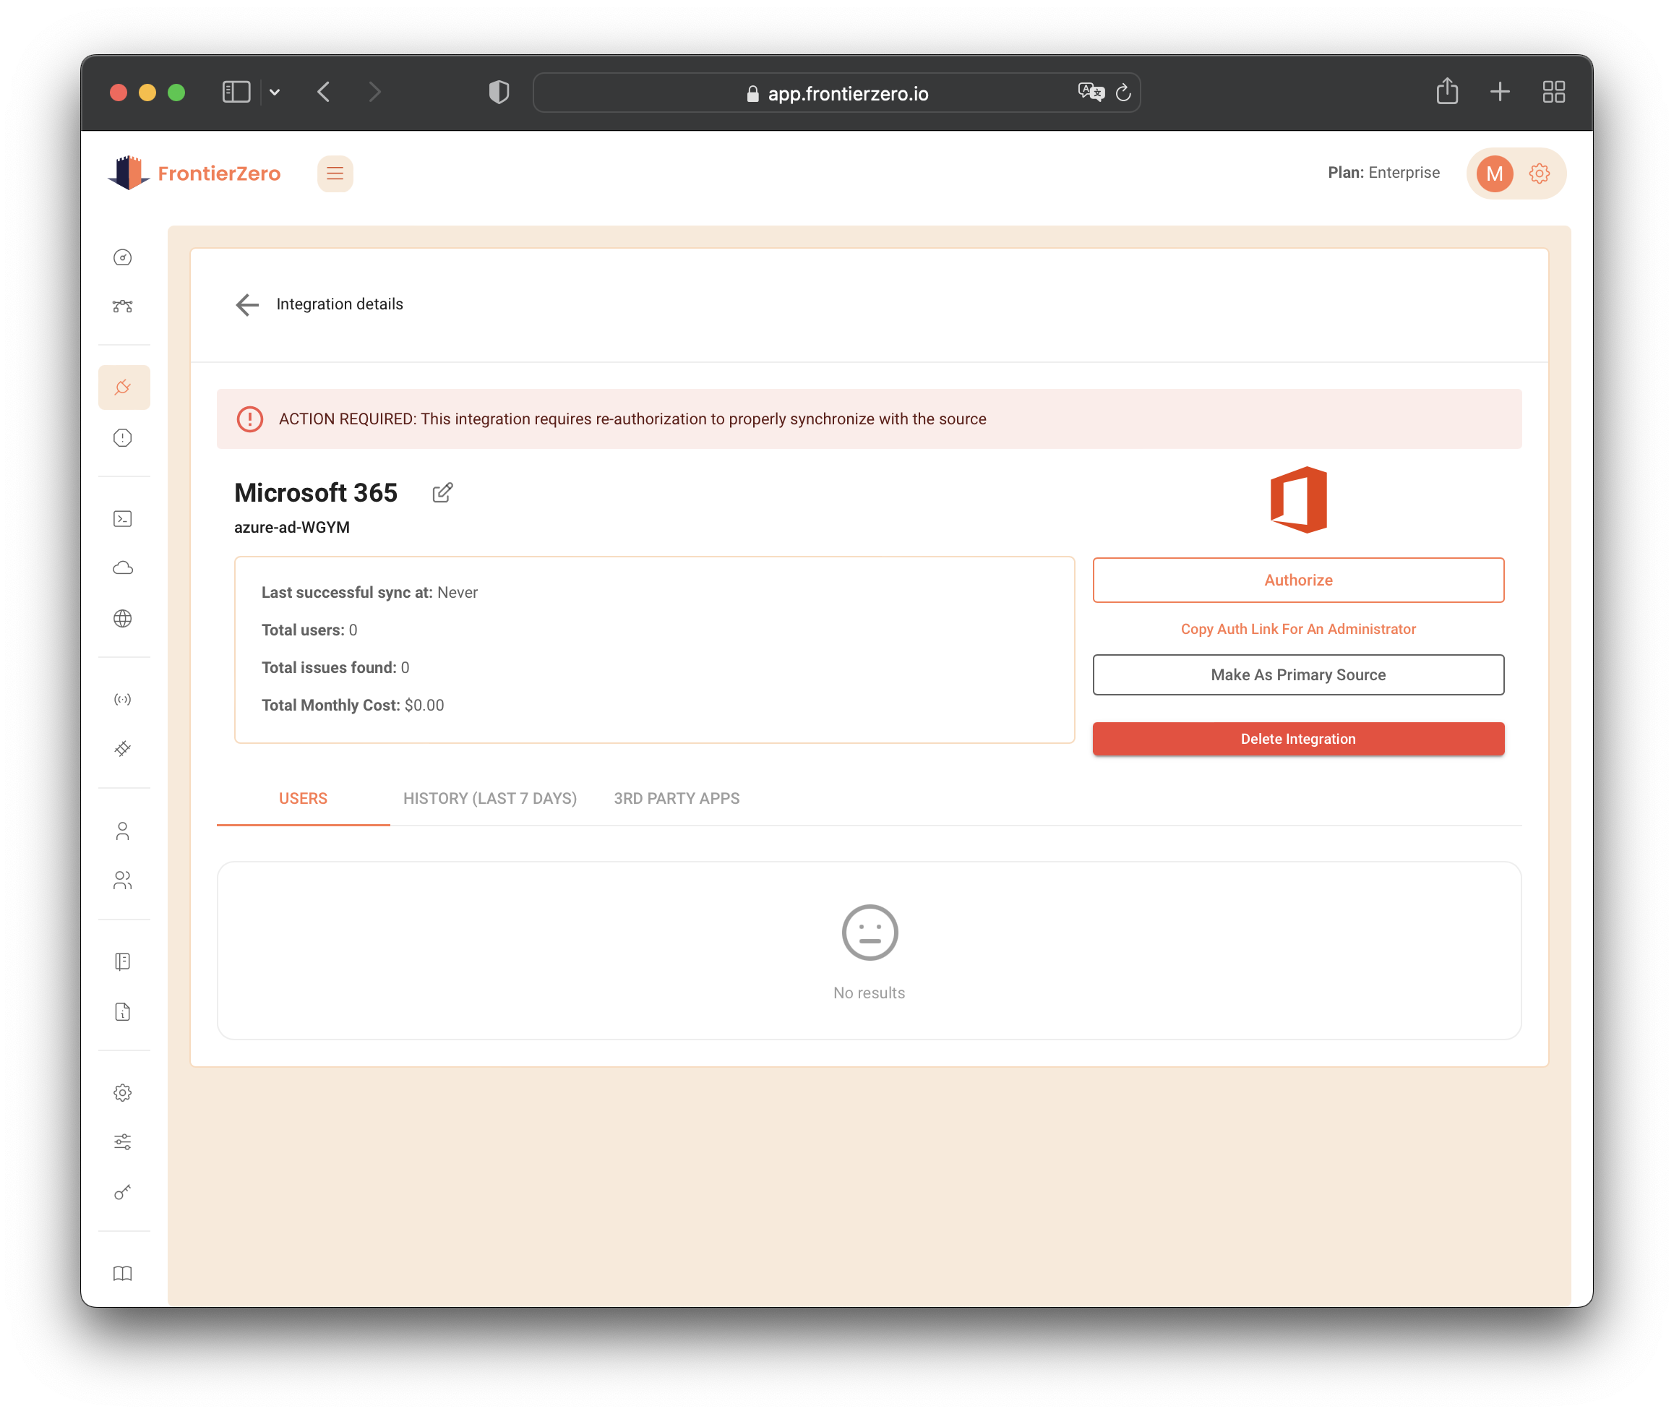
Task: Open the integrations plug icon in sidebar
Action: tap(124, 388)
